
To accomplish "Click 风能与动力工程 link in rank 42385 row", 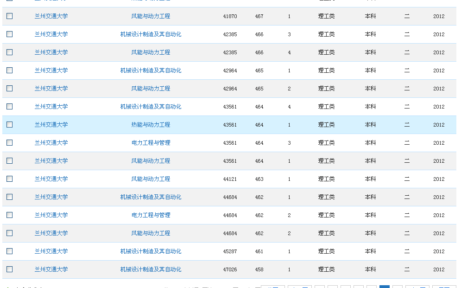I will 151,52.
